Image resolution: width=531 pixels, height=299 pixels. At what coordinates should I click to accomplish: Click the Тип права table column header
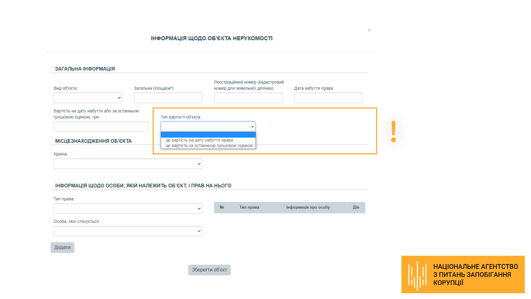pos(249,207)
